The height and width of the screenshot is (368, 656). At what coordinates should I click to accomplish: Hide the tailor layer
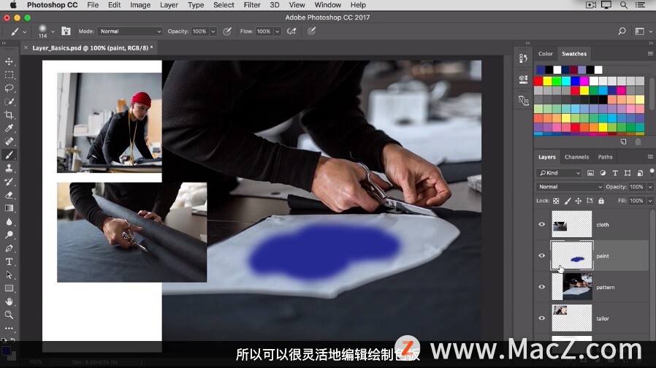542,318
